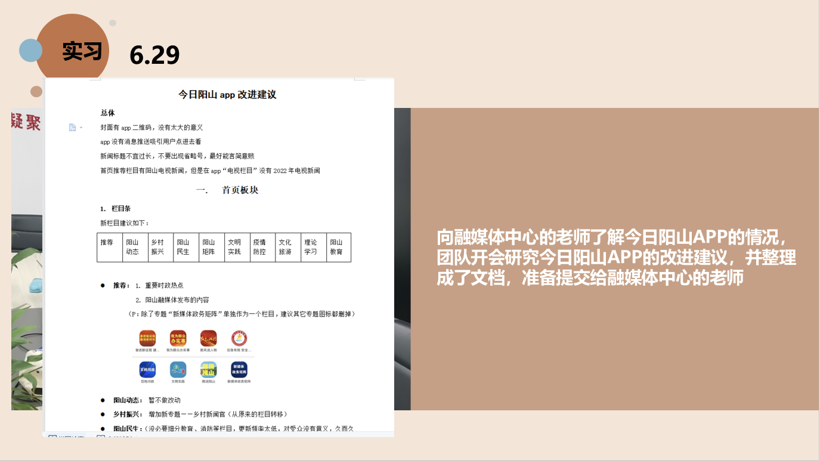
Task: Click the 数风流人物 red icon
Action: click(x=209, y=339)
